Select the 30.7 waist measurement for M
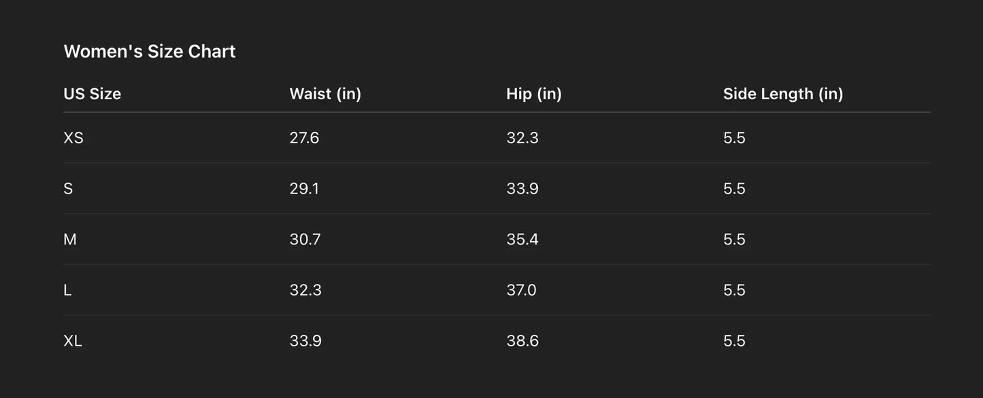 (305, 239)
